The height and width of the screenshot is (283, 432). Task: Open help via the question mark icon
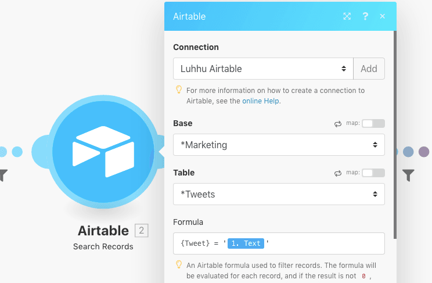(365, 16)
